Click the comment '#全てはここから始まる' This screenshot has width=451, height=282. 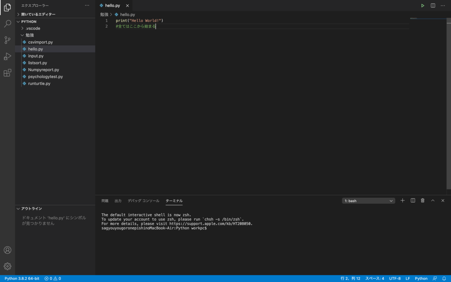coord(136,26)
